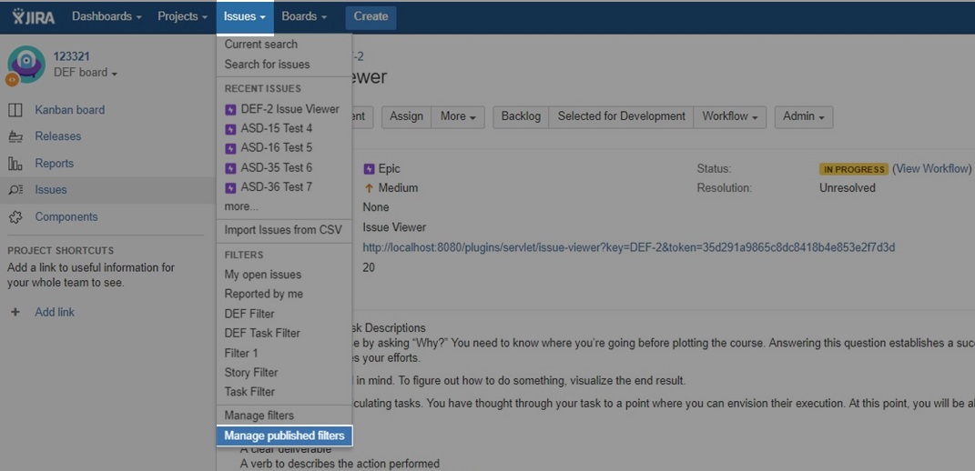Click the project avatar icon

(x=26, y=65)
